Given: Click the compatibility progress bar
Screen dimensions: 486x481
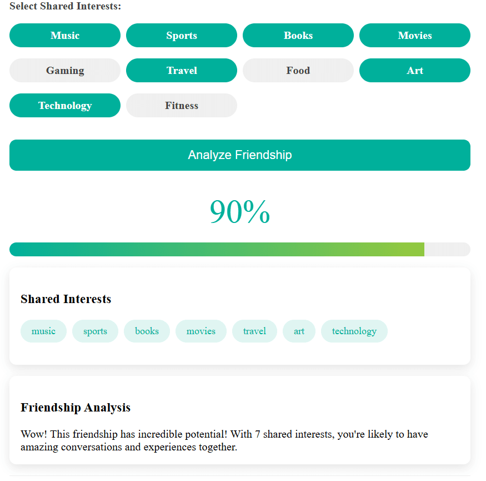Looking at the screenshot, I should pyautogui.click(x=239, y=249).
